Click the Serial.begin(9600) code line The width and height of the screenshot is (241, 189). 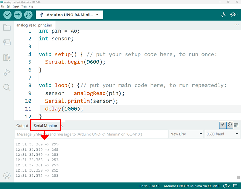pyautogui.click(x=75, y=62)
